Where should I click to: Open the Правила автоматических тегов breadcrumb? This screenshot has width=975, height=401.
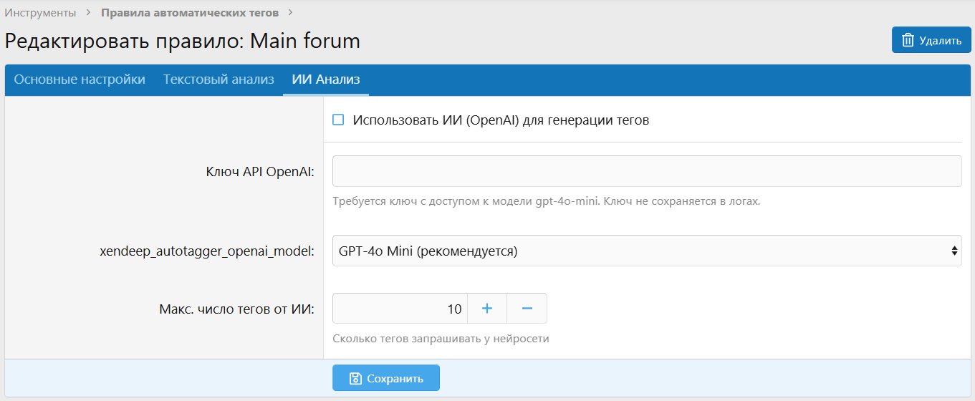(190, 13)
